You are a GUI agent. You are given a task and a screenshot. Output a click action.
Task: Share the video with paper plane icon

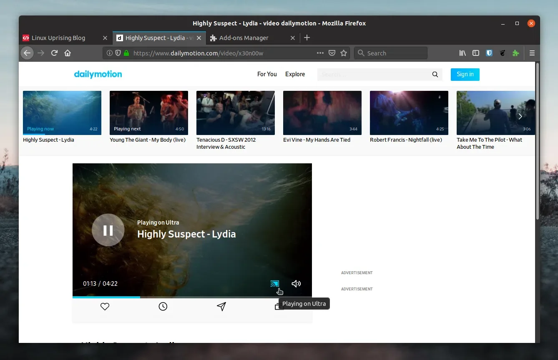tap(221, 307)
